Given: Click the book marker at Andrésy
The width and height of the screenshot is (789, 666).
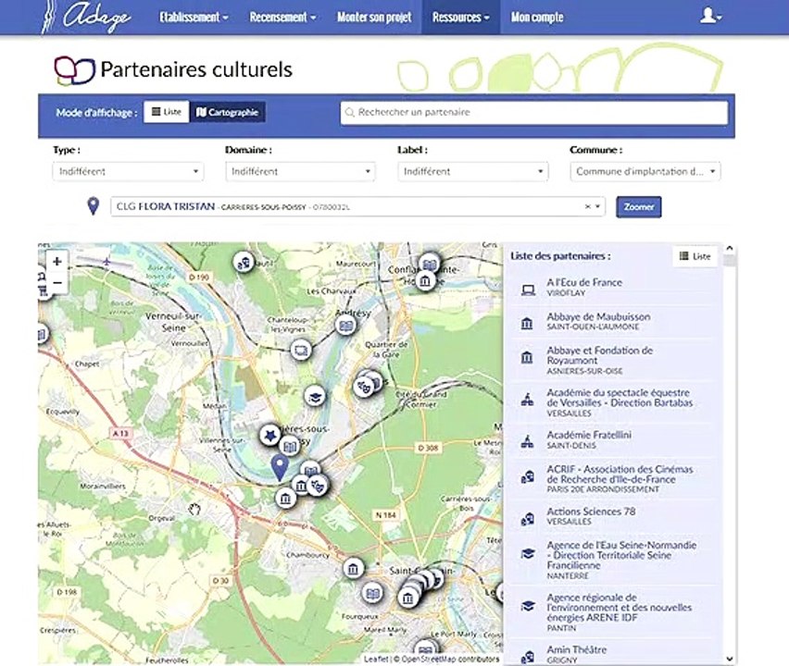Looking at the screenshot, I should click(345, 326).
